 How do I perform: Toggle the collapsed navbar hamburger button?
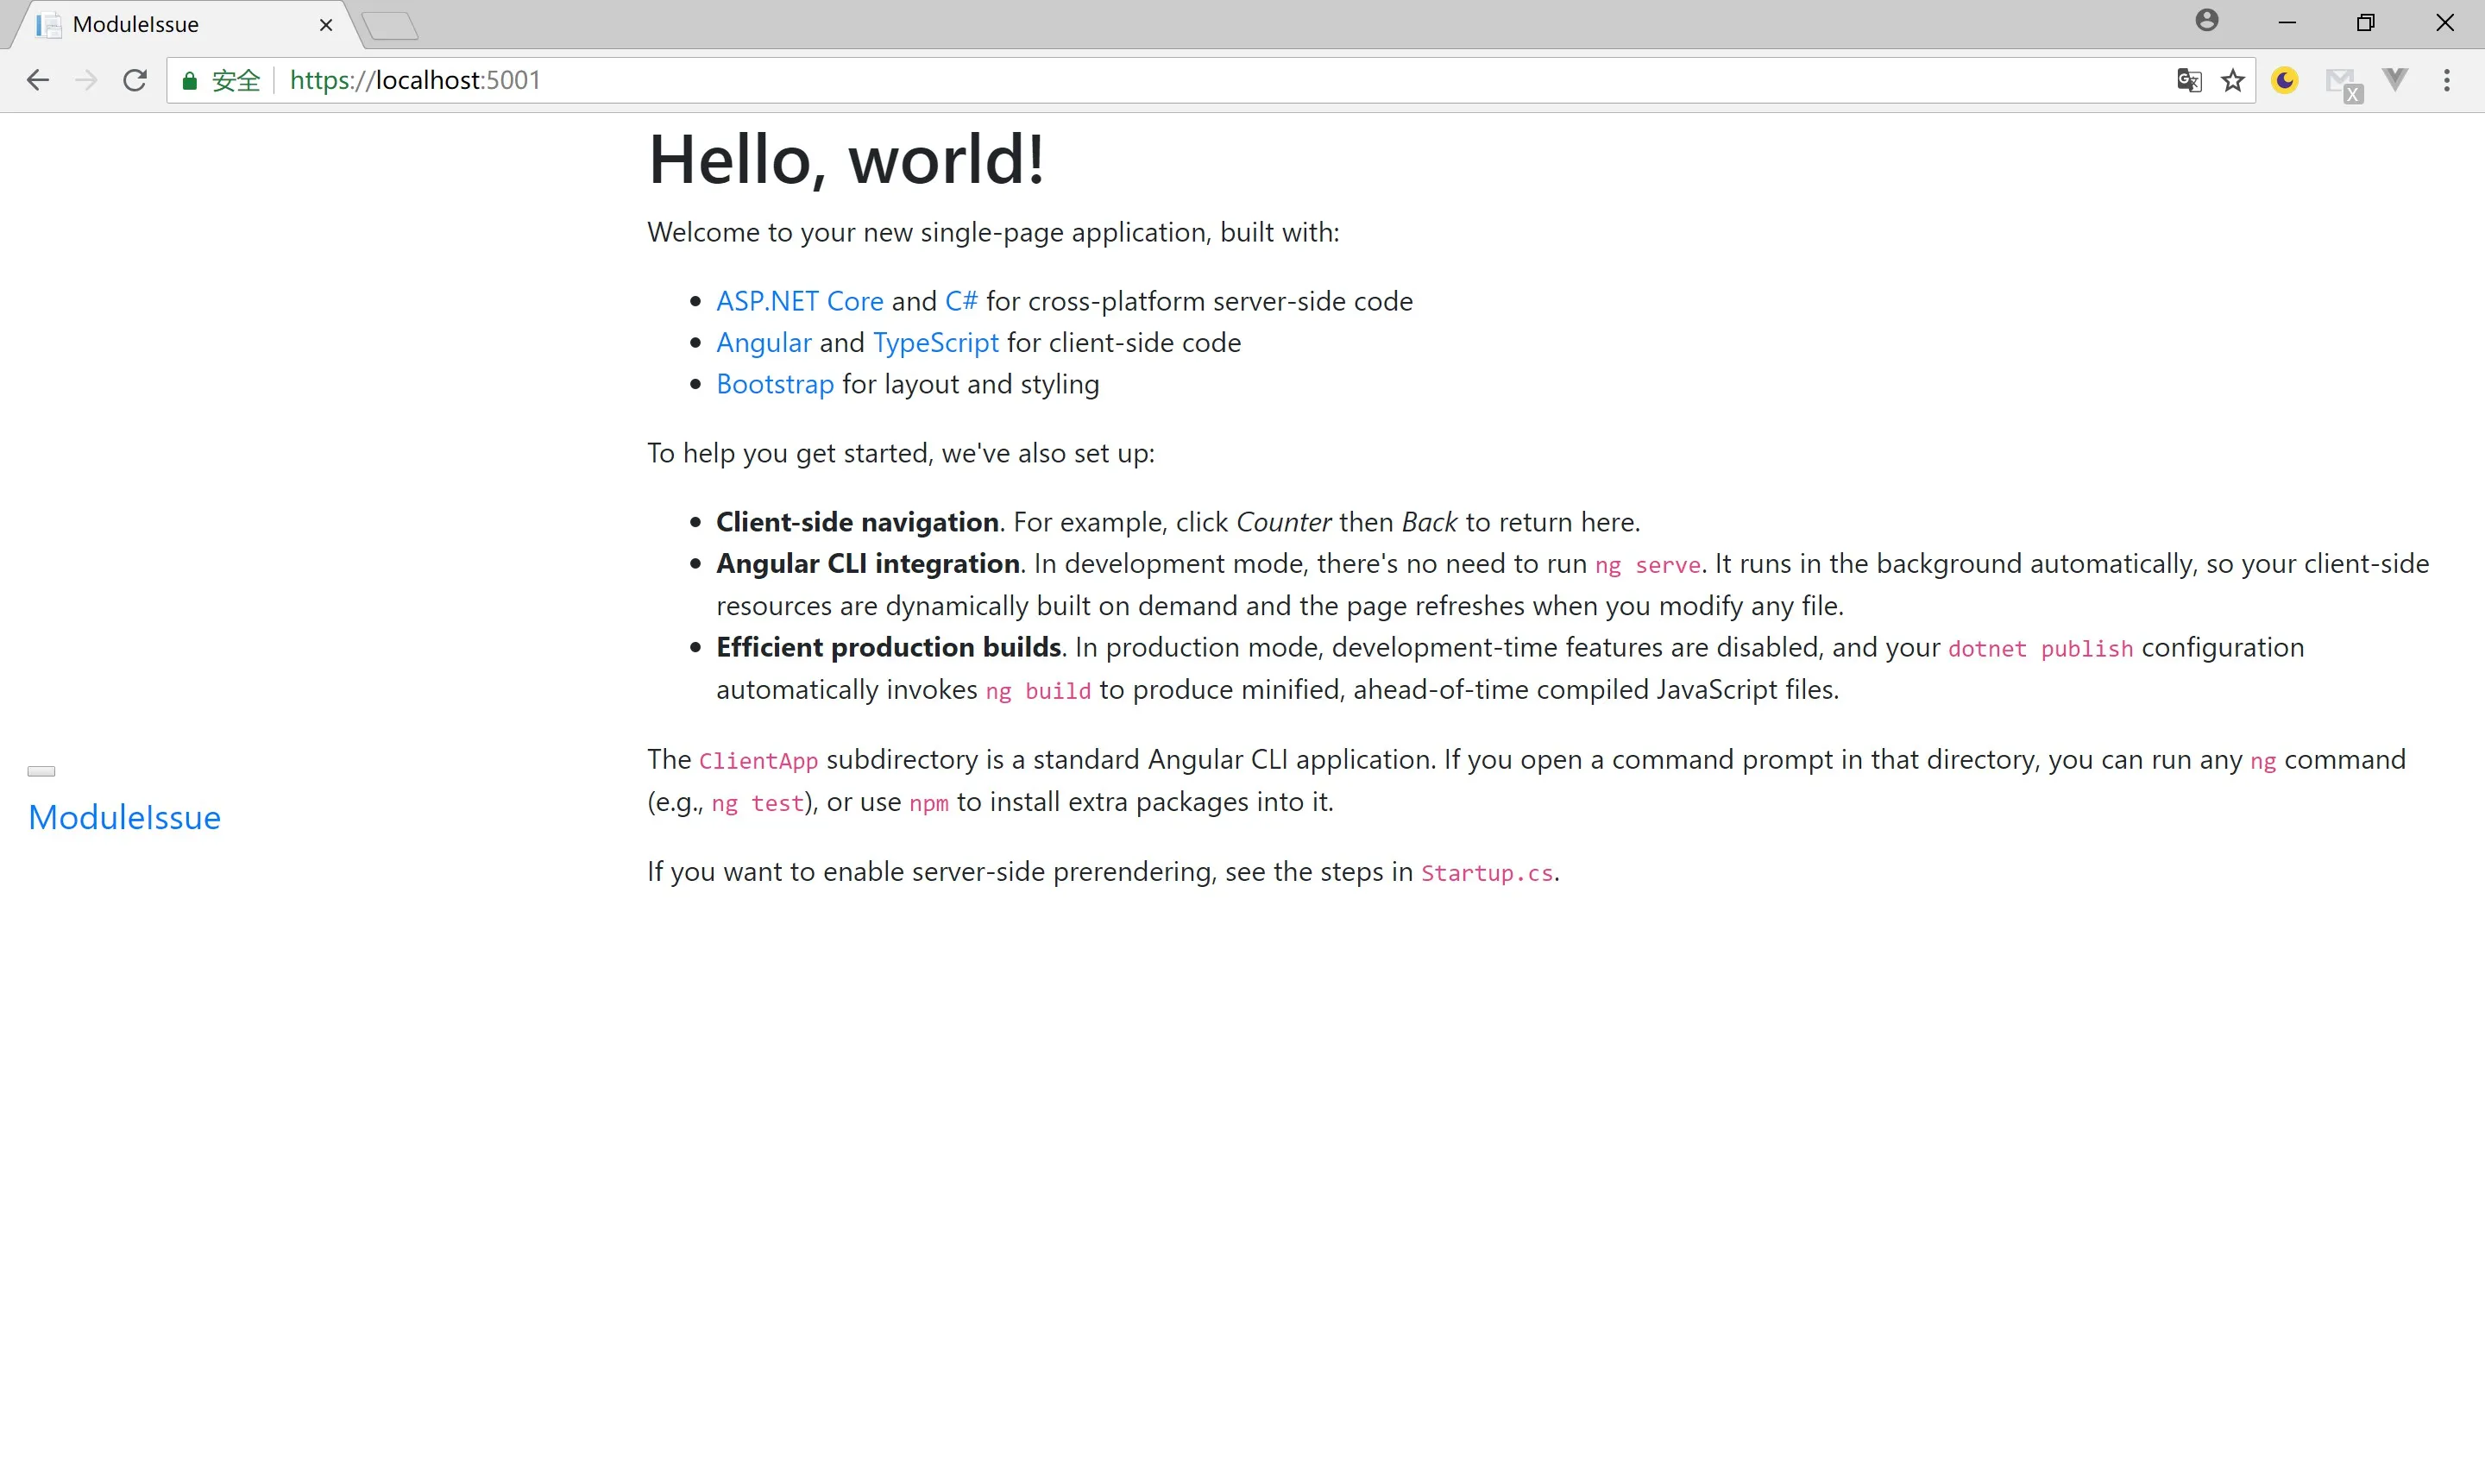click(x=41, y=771)
